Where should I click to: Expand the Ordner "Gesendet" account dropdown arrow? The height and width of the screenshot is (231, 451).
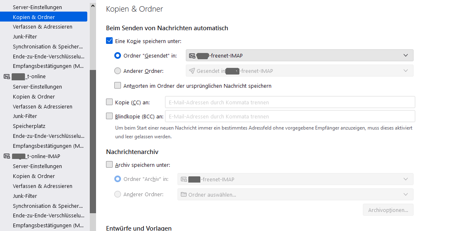(406, 55)
